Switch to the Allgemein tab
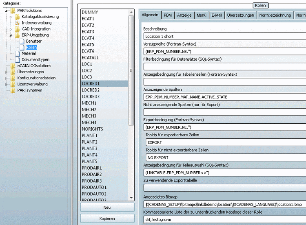306x225 pixels. [150, 15]
